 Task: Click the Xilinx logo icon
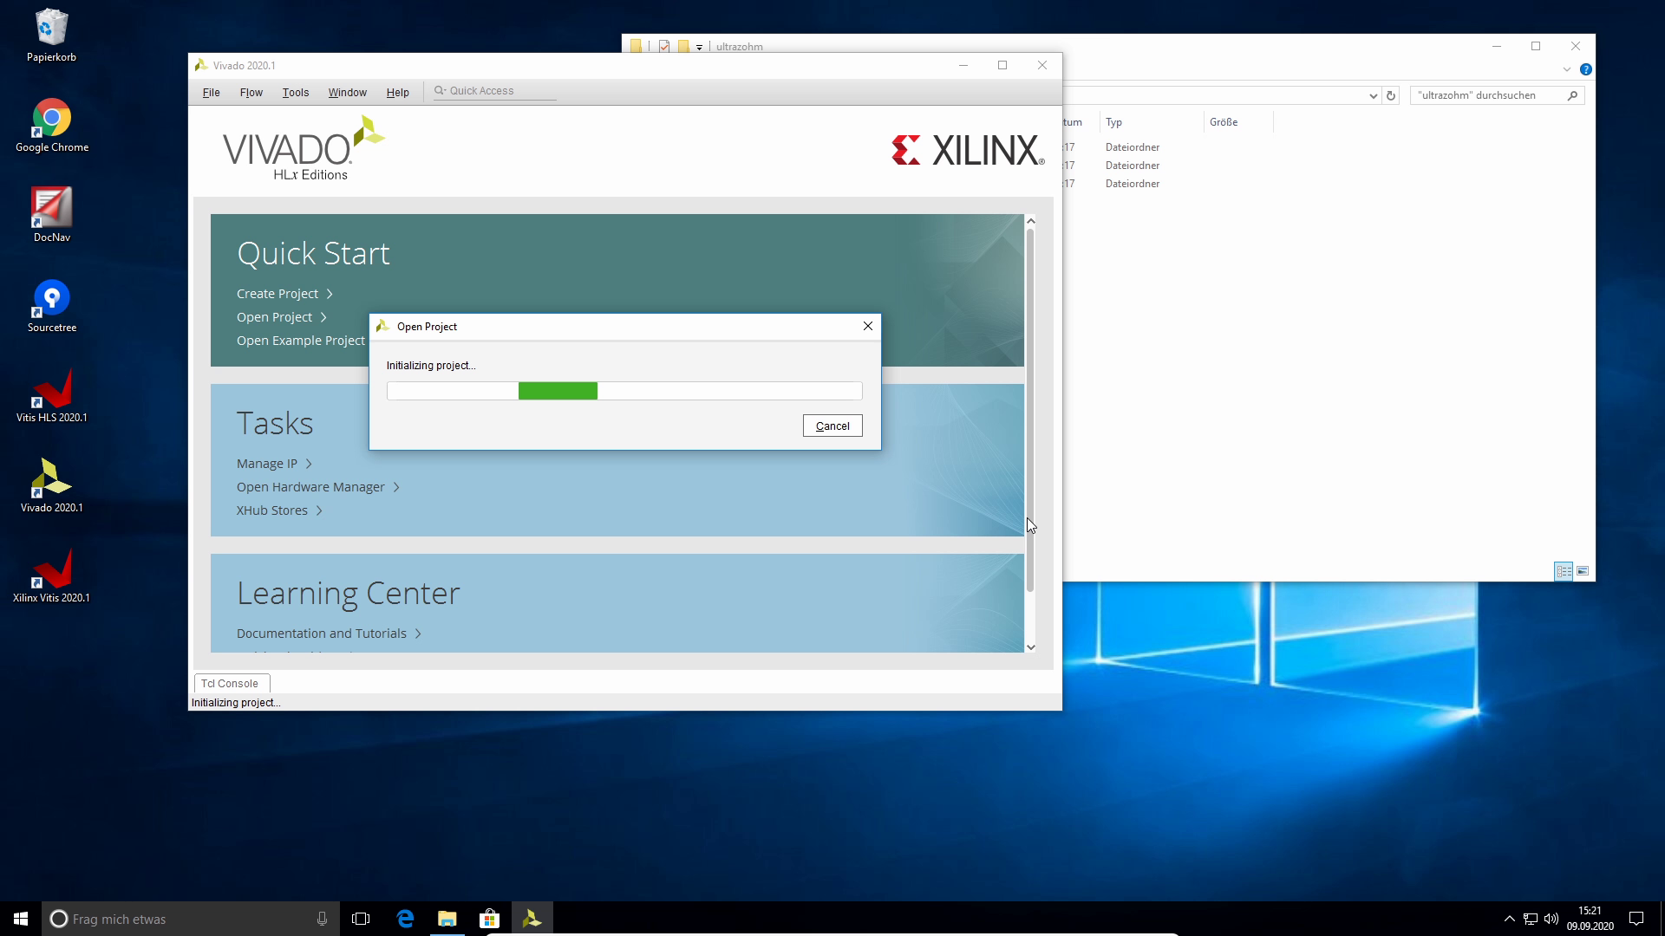pos(907,150)
